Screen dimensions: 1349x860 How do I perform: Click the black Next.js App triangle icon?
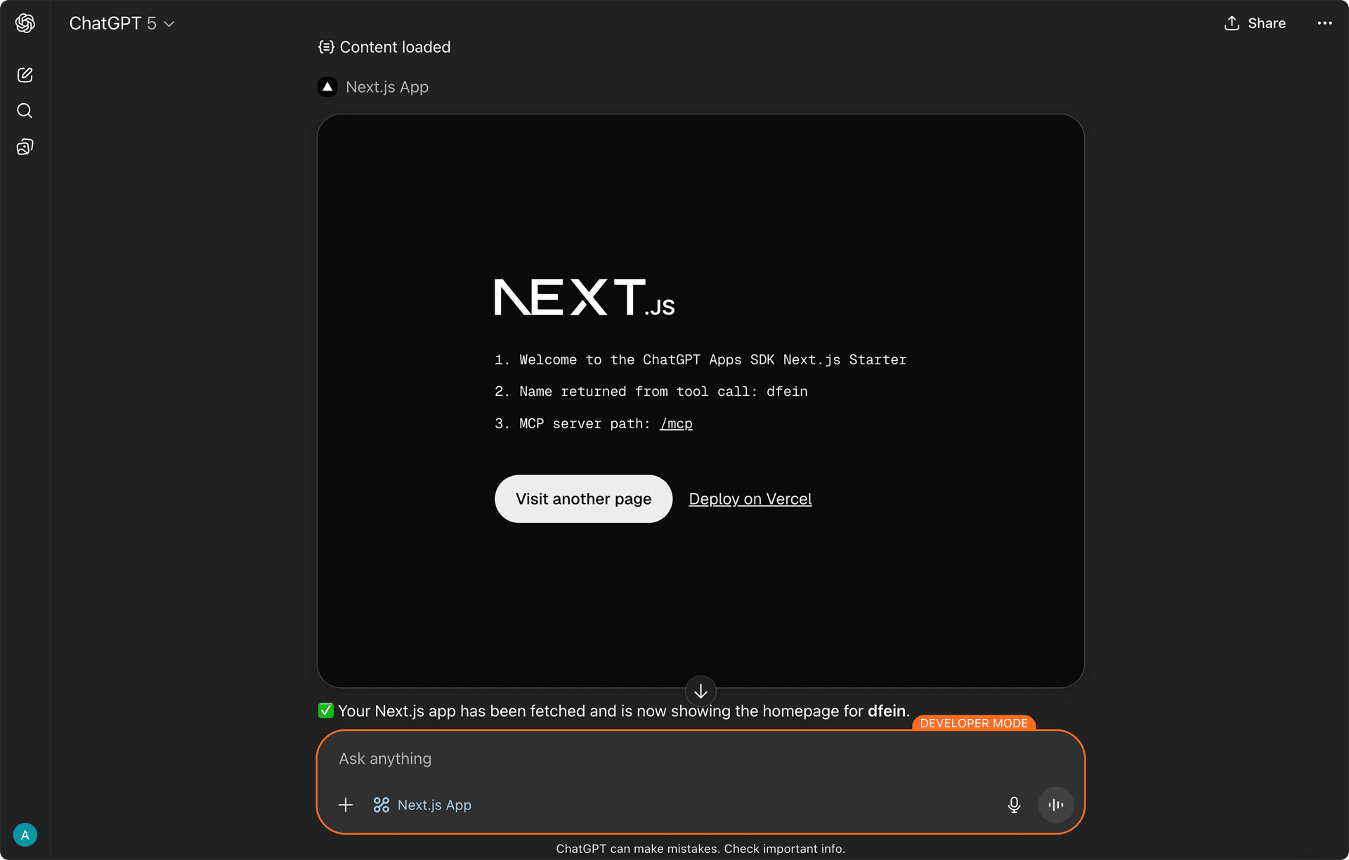pyautogui.click(x=327, y=87)
